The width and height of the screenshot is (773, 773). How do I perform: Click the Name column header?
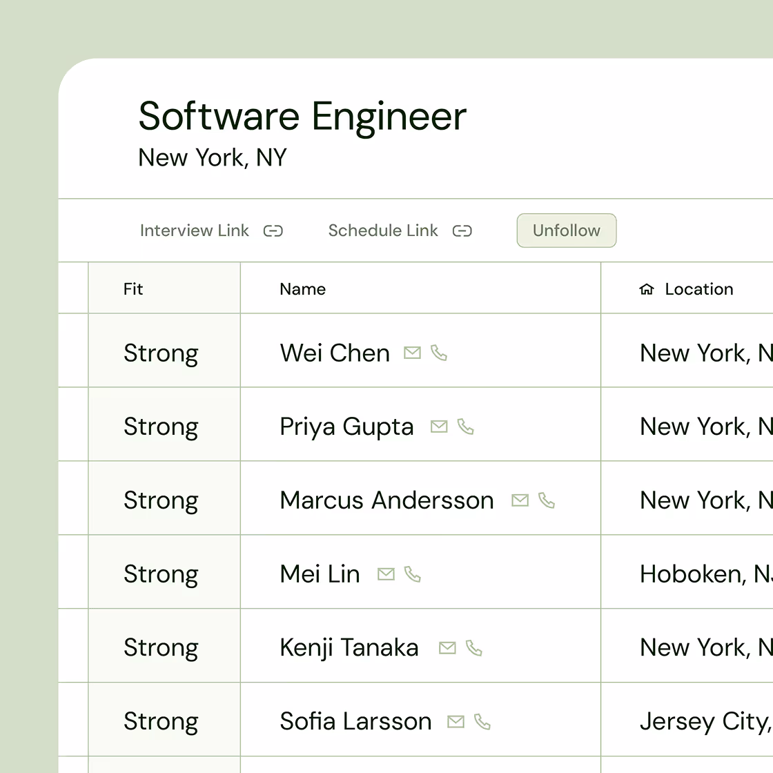(x=302, y=288)
